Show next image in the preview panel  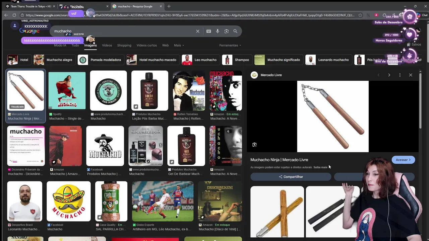[389, 75]
